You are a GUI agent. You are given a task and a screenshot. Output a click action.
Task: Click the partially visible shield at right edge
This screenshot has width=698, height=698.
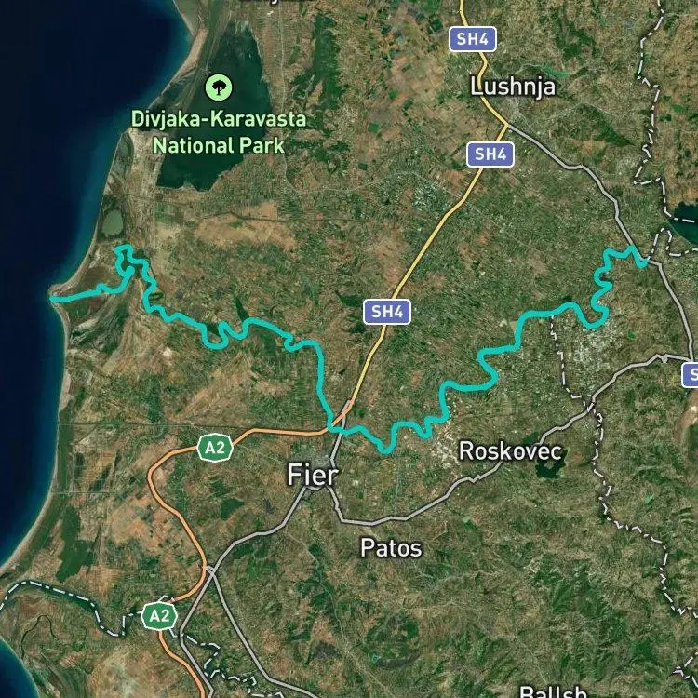coord(690,374)
